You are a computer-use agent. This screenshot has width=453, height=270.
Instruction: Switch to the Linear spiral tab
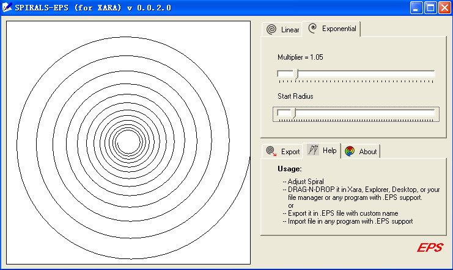coord(282,29)
